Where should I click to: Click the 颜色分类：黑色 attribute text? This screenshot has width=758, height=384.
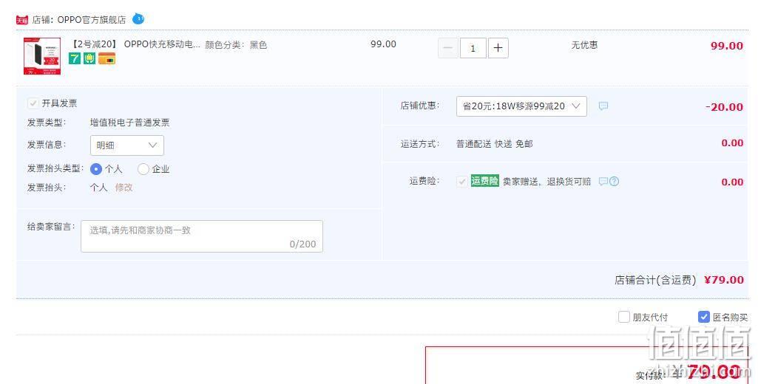tap(236, 45)
